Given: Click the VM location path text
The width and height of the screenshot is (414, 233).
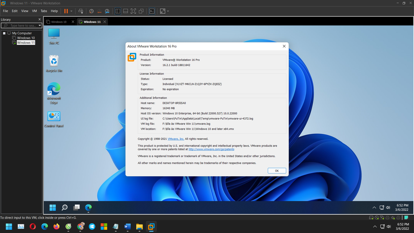Looking at the screenshot, I should pyautogui.click(x=198, y=129).
